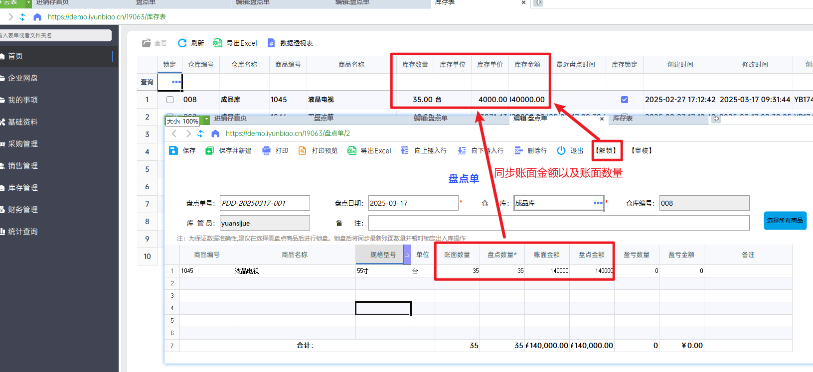The height and width of the screenshot is (372, 813).
Task: Open 数据透视表 pivot table
Action: point(290,43)
